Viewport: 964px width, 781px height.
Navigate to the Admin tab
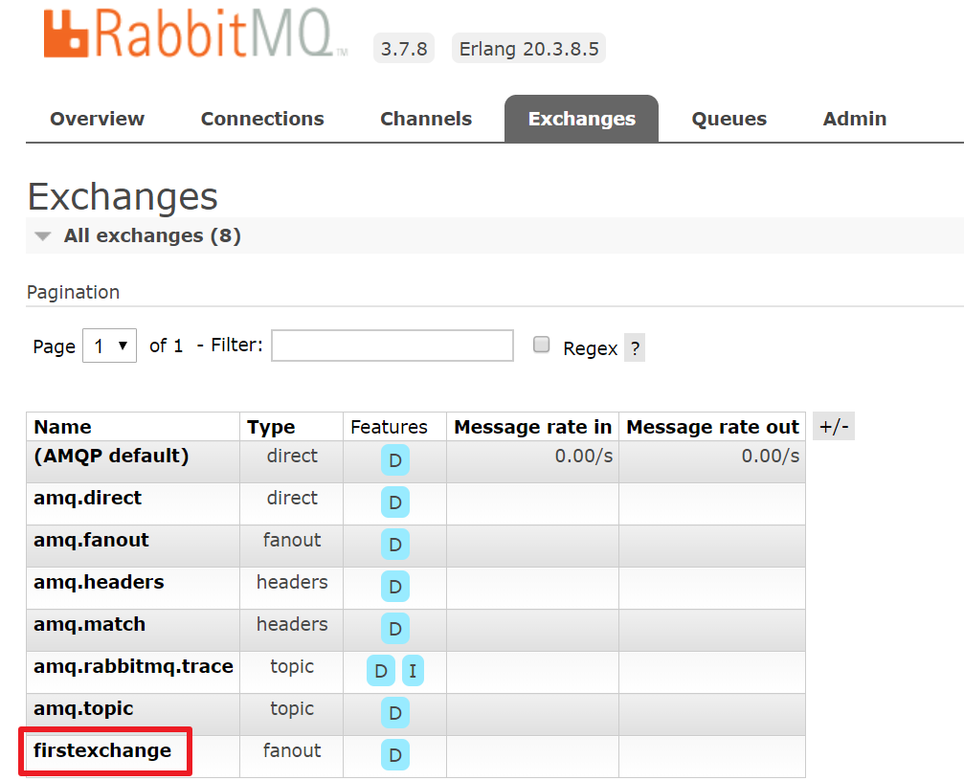[855, 119]
